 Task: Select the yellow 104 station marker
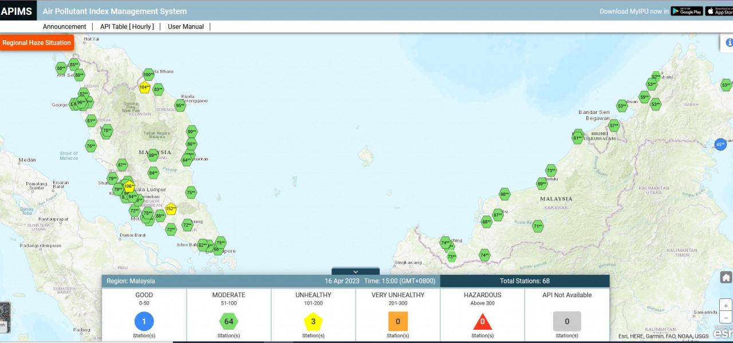pos(144,87)
